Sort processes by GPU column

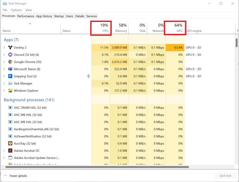click(x=175, y=28)
